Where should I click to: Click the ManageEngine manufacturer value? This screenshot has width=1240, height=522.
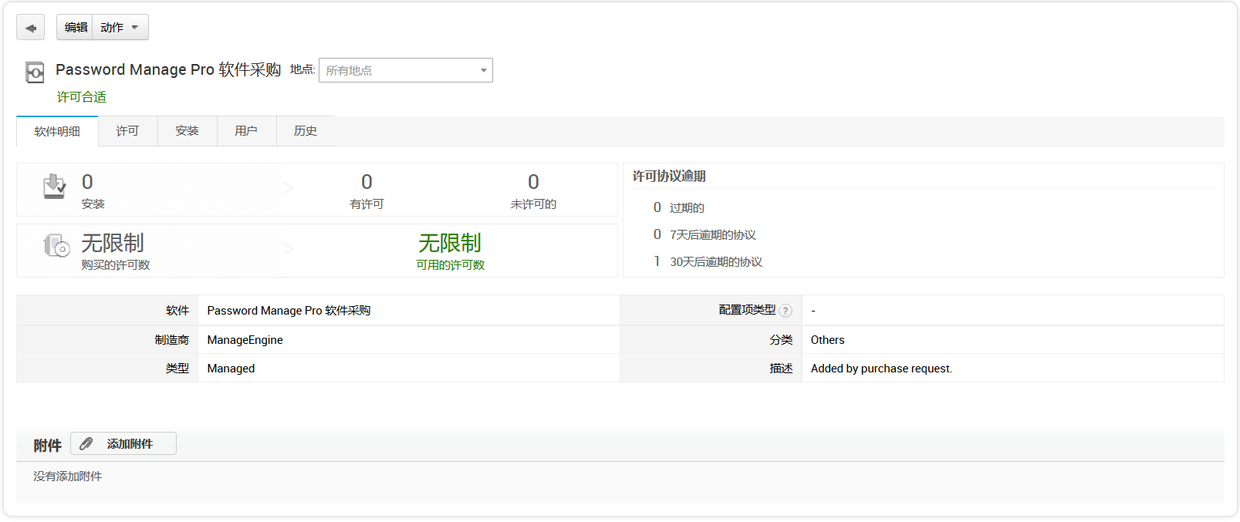click(245, 340)
